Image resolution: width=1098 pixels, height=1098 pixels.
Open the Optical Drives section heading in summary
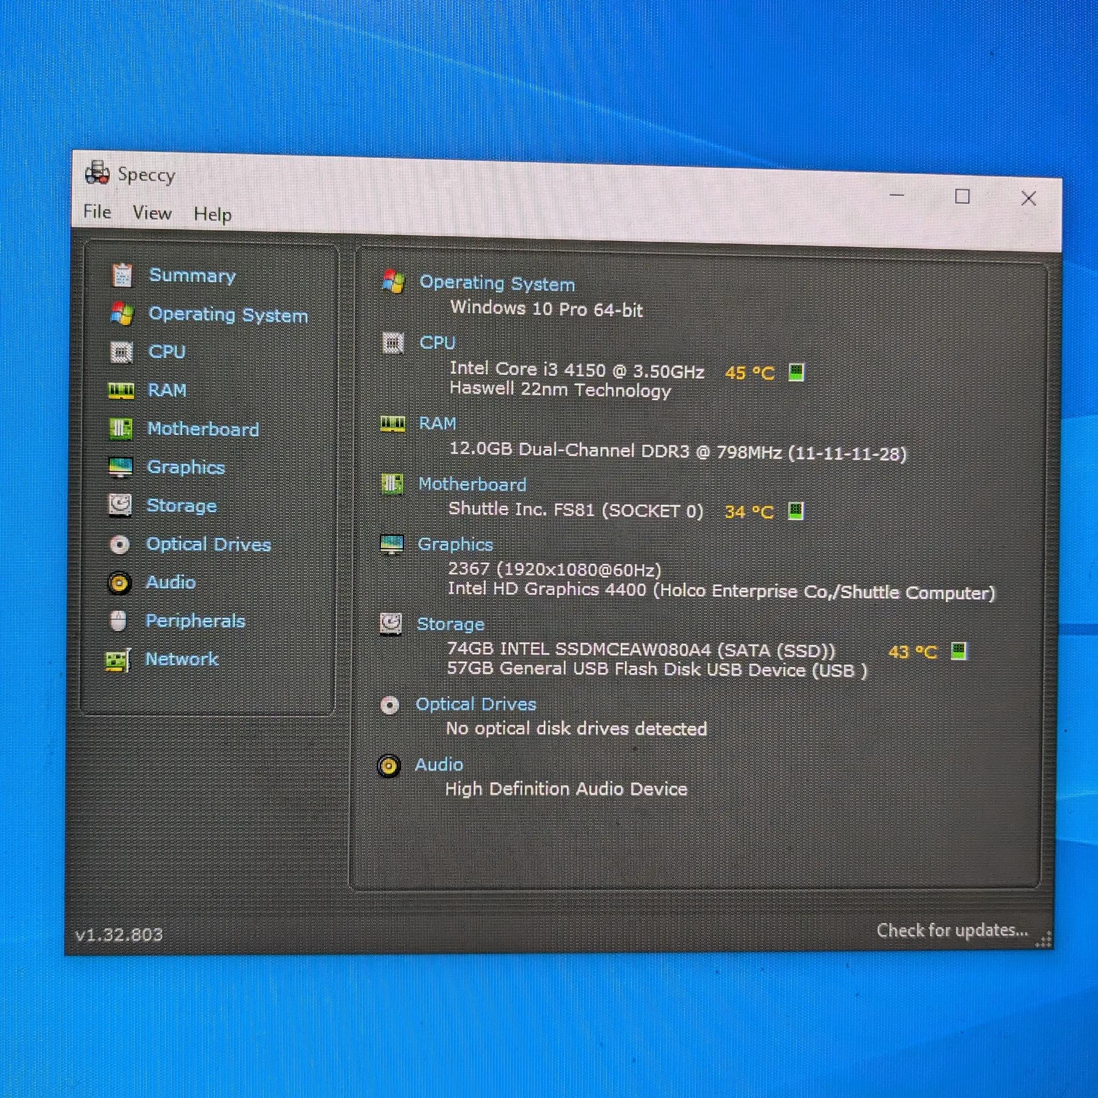coord(476,704)
